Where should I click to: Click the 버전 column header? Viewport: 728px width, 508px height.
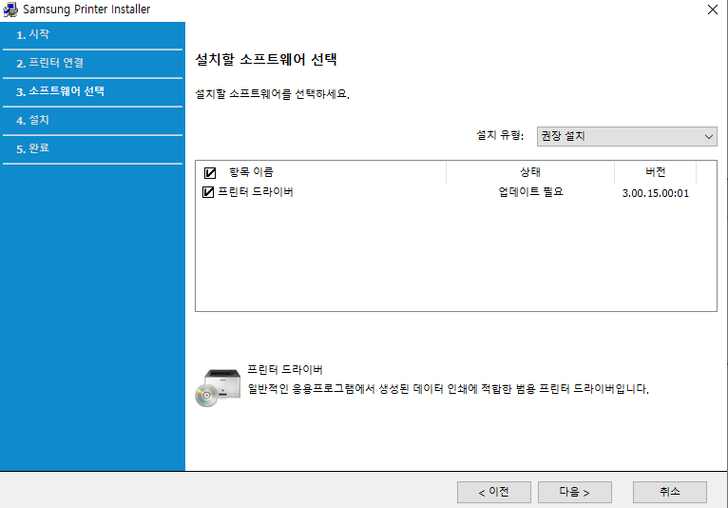tap(655, 172)
